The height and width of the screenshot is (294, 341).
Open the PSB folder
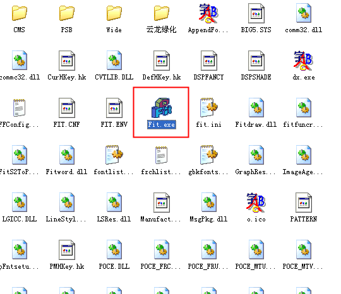[67, 13]
